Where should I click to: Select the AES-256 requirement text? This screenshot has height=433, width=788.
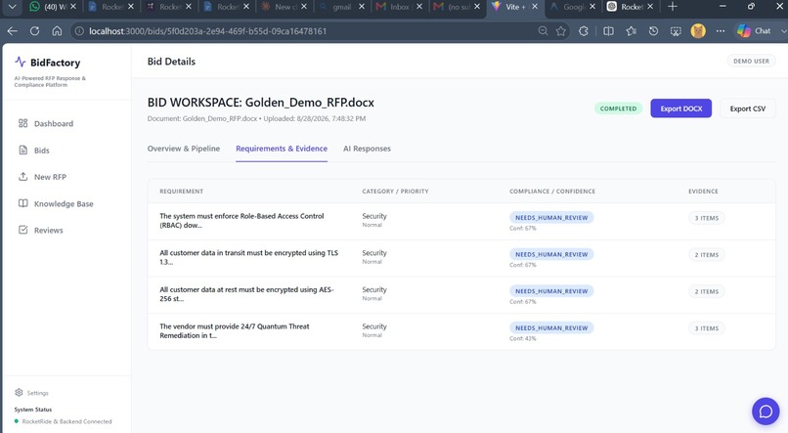pyautogui.click(x=246, y=294)
